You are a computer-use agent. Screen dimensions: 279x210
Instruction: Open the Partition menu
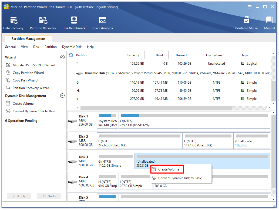[x=51, y=47]
